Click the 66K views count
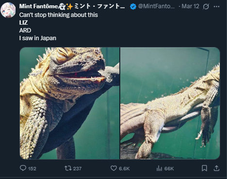The image size is (227, 179). [x=169, y=169]
